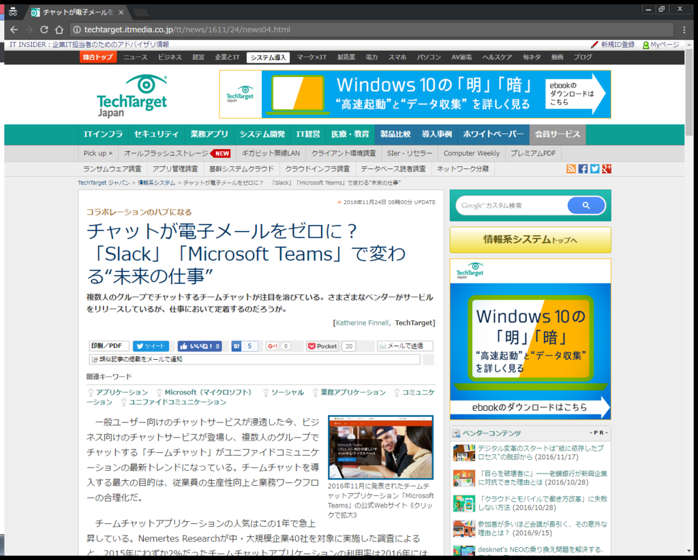Tweet this article using the ツイート button

[151, 346]
